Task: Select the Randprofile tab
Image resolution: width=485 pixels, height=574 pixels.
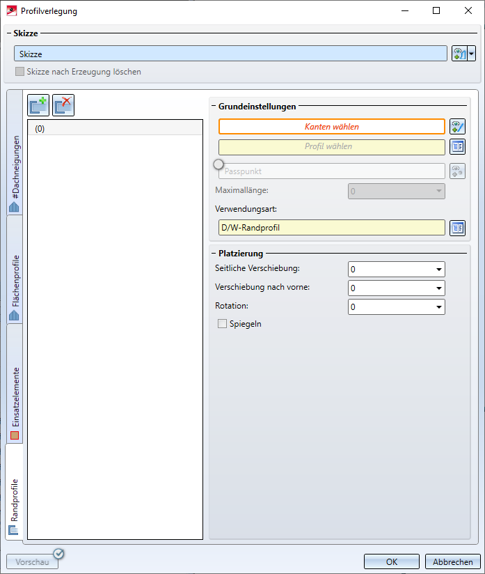Action: pos(14,492)
